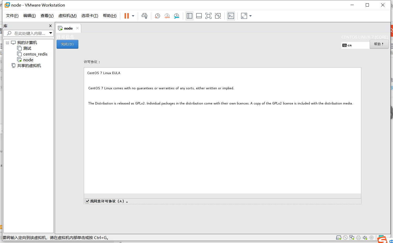
Task: Minimize the VMware Workstation window
Action: click(x=352, y=5)
